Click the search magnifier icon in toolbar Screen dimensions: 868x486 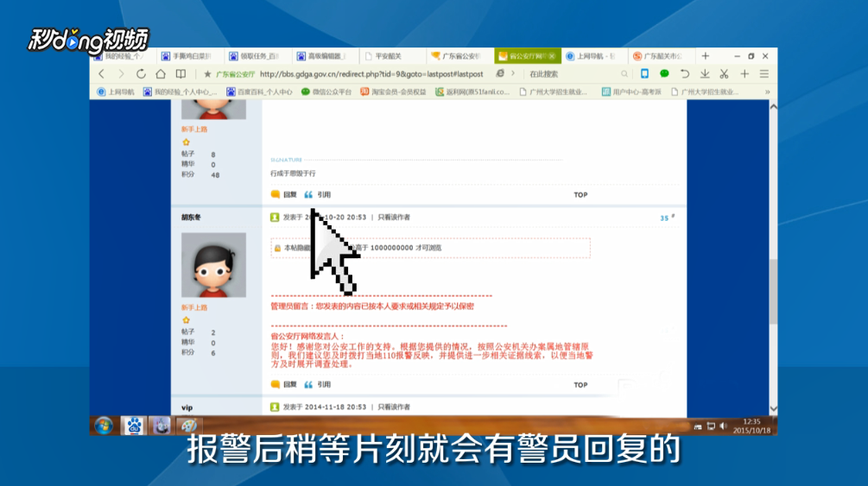[x=624, y=74]
